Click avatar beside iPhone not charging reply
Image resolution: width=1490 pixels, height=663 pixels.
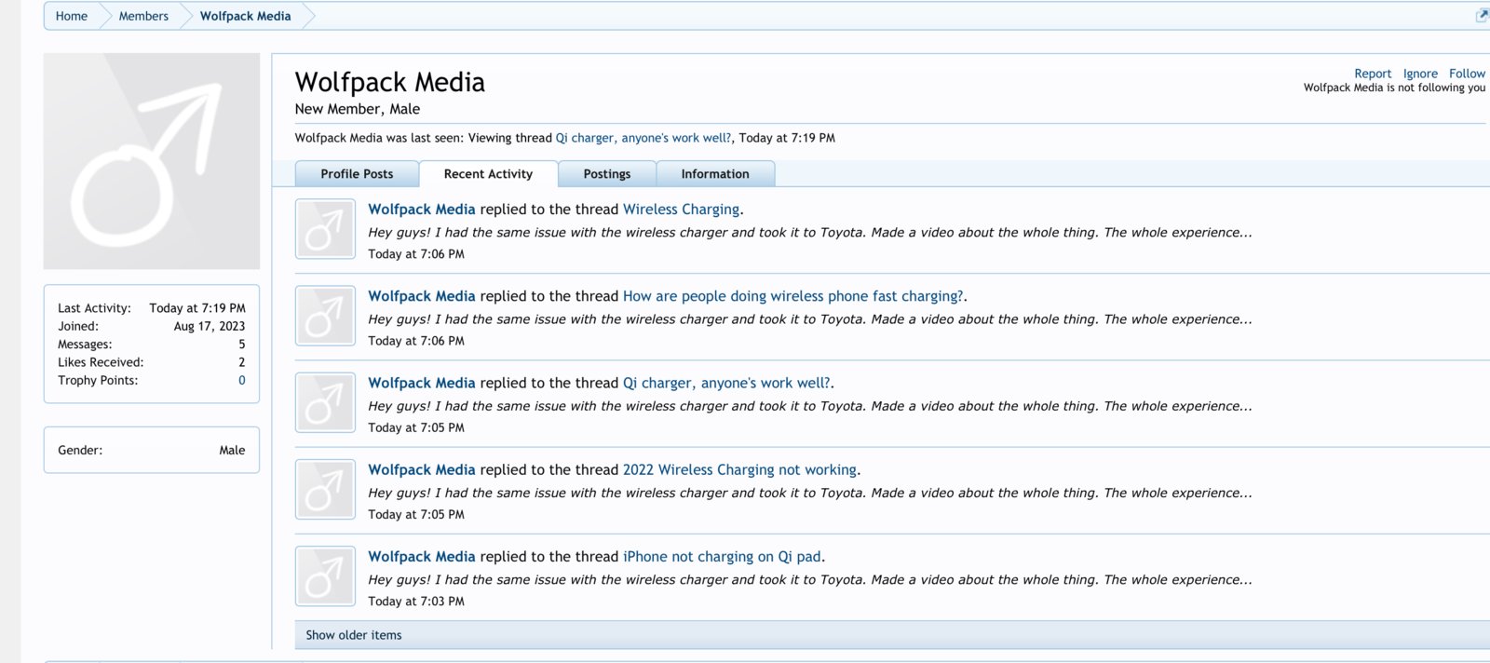325,575
